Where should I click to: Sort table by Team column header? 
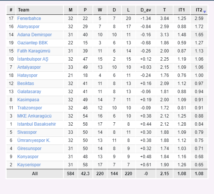tap(39, 10)
